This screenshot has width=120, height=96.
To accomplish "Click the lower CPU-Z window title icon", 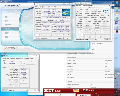I will [2, 56].
